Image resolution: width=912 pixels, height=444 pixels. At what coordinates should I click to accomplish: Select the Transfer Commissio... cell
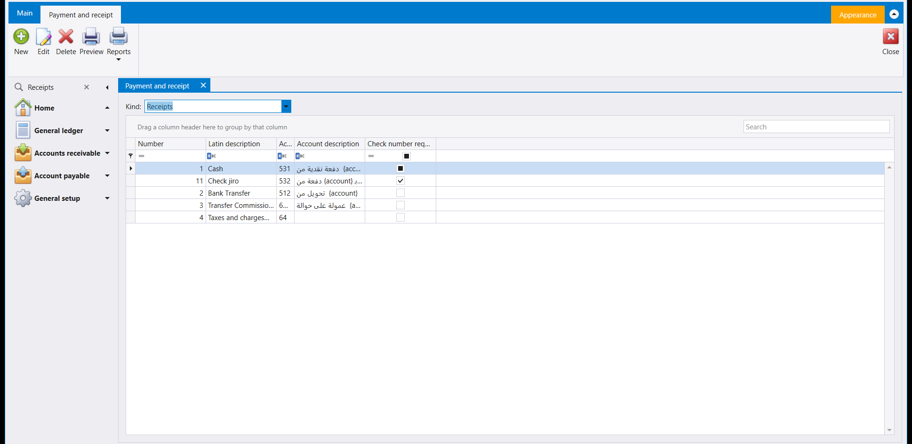pyautogui.click(x=241, y=205)
